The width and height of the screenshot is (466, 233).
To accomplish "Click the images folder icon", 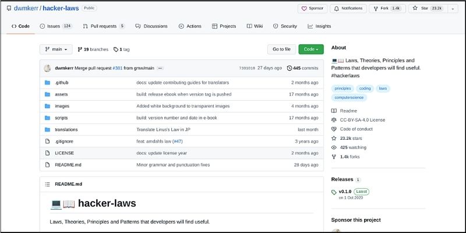I will click(47, 106).
